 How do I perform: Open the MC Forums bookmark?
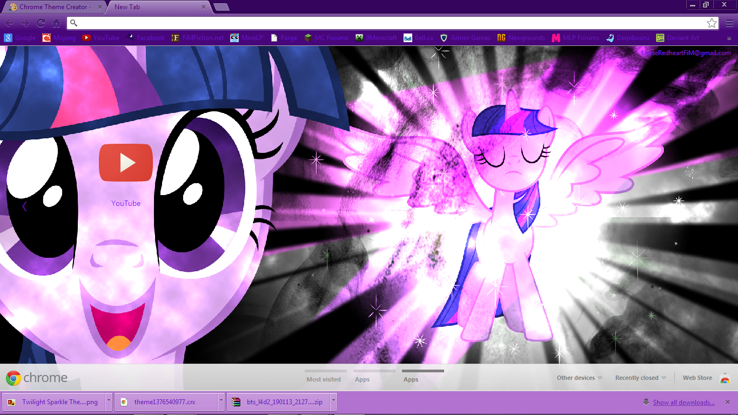[326, 38]
